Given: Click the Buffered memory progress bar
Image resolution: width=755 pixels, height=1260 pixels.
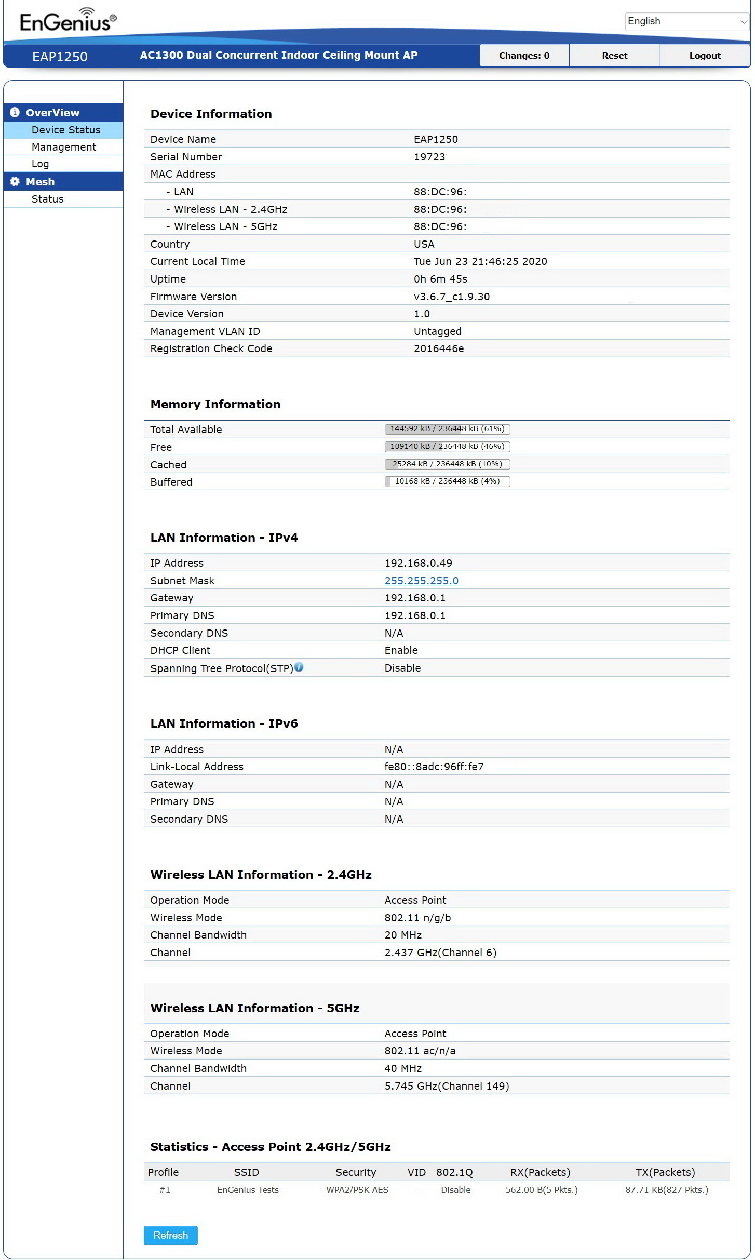Looking at the screenshot, I should click(x=447, y=481).
